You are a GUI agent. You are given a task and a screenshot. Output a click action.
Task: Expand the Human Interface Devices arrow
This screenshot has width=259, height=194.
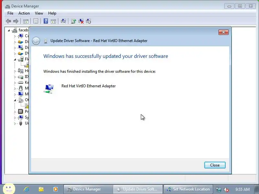15,71
